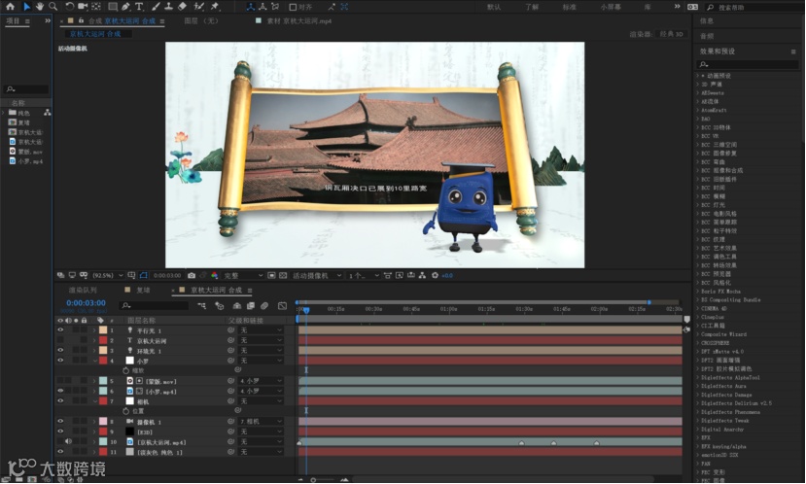Image resolution: width=806 pixels, height=484 pixels.
Task: Select the Eraser tool
Action: 182,7
